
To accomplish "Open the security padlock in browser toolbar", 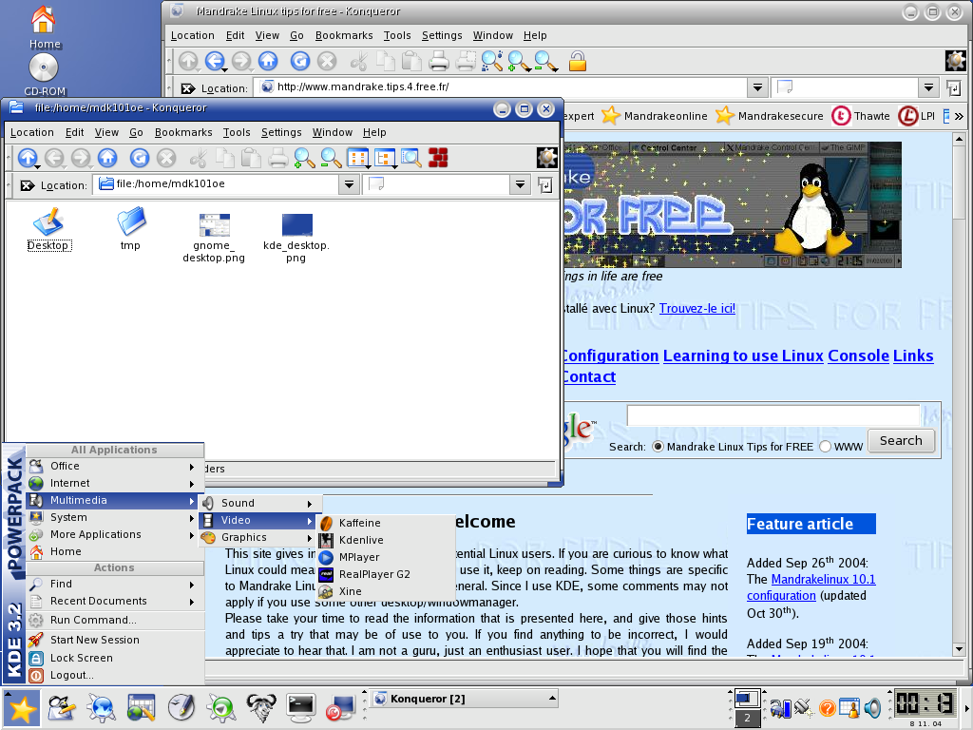I will pos(578,61).
